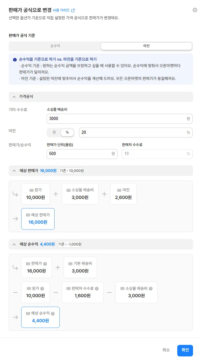The width and height of the screenshot is (202, 363).
Task: Click the 취소 button
Action: 166,350
